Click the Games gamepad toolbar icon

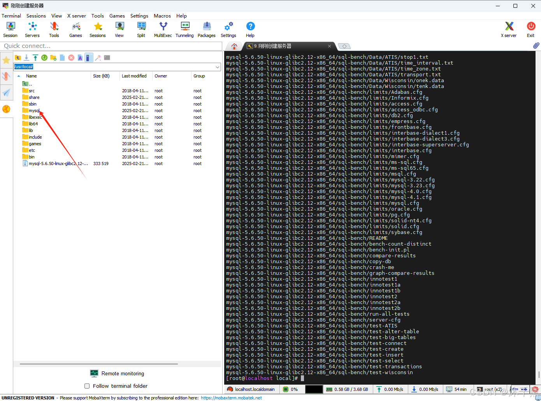click(x=76, y=30)
